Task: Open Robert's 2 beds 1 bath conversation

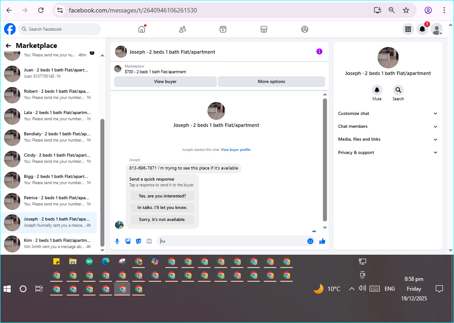Action: click(x=49, y=95)
